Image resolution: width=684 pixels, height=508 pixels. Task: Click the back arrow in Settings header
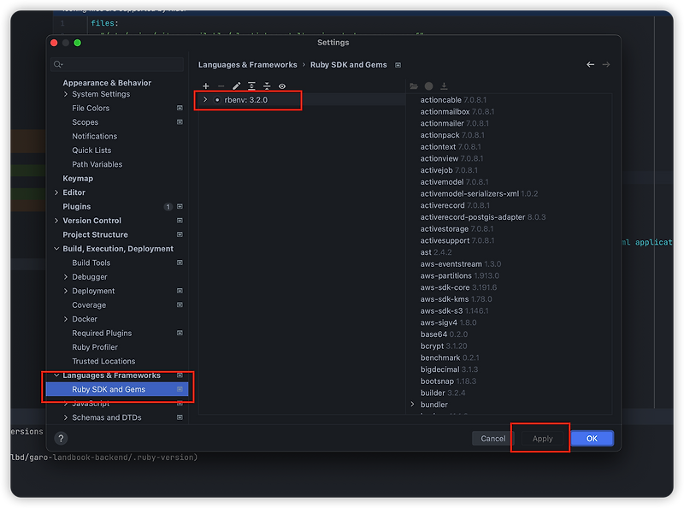[x=590, y=64]
